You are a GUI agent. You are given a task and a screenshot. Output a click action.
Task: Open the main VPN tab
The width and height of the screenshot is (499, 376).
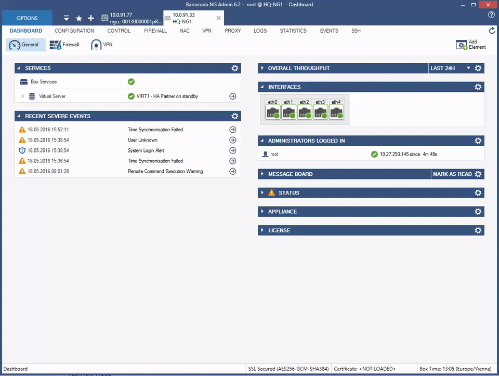(x=207, y=31)
